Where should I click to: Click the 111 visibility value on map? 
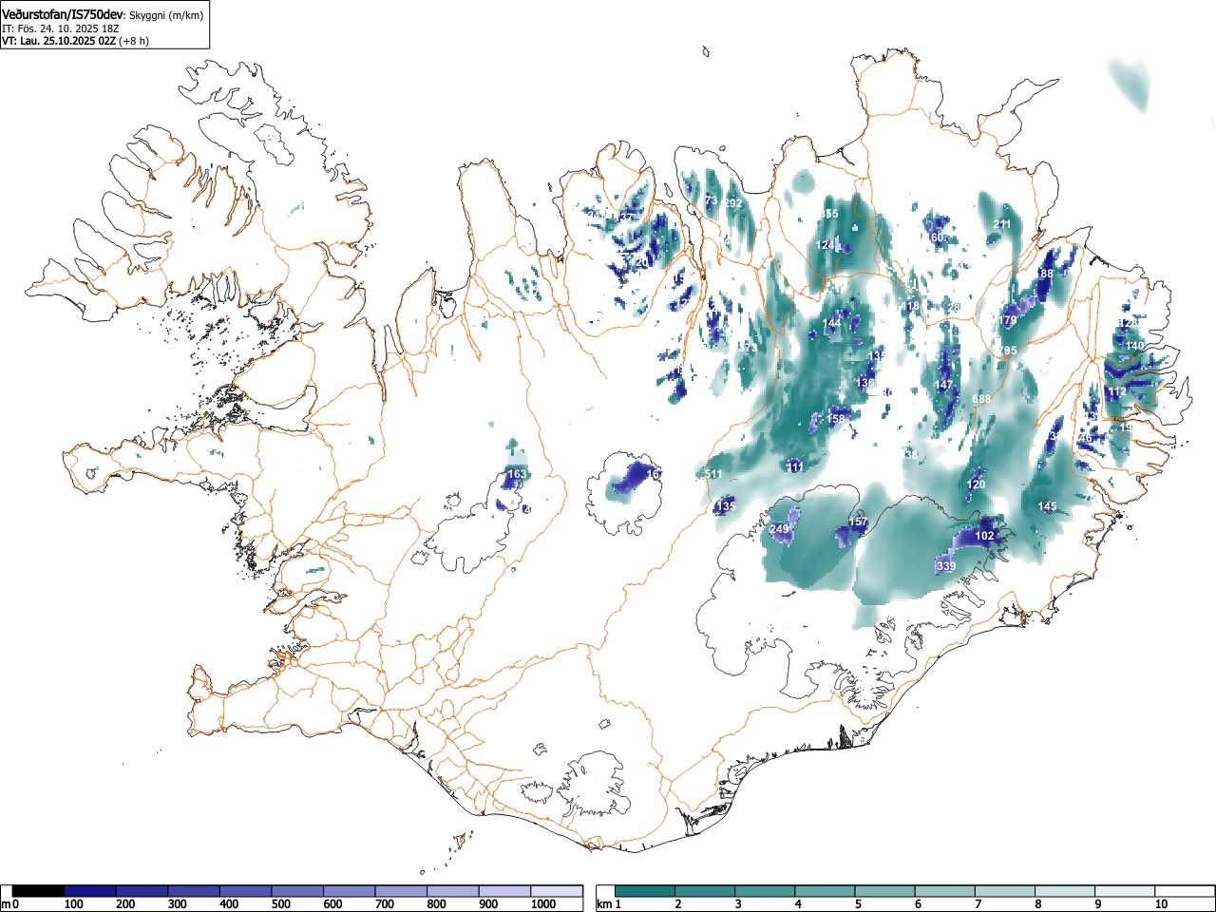[x=795, y=467]
